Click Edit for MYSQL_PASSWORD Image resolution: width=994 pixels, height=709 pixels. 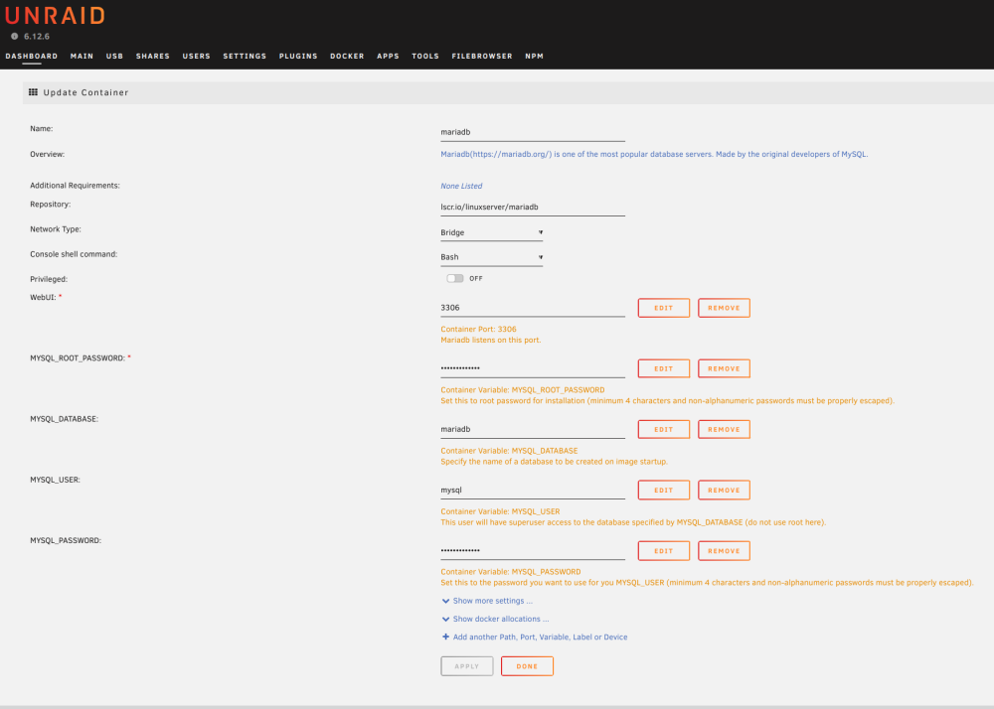[664, 551]
